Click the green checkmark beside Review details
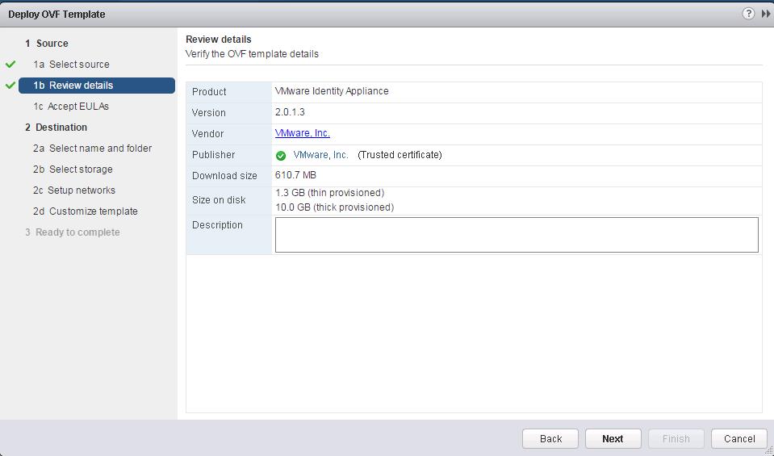This screenshot has width=774, height=456. click(x=10, y=86)
